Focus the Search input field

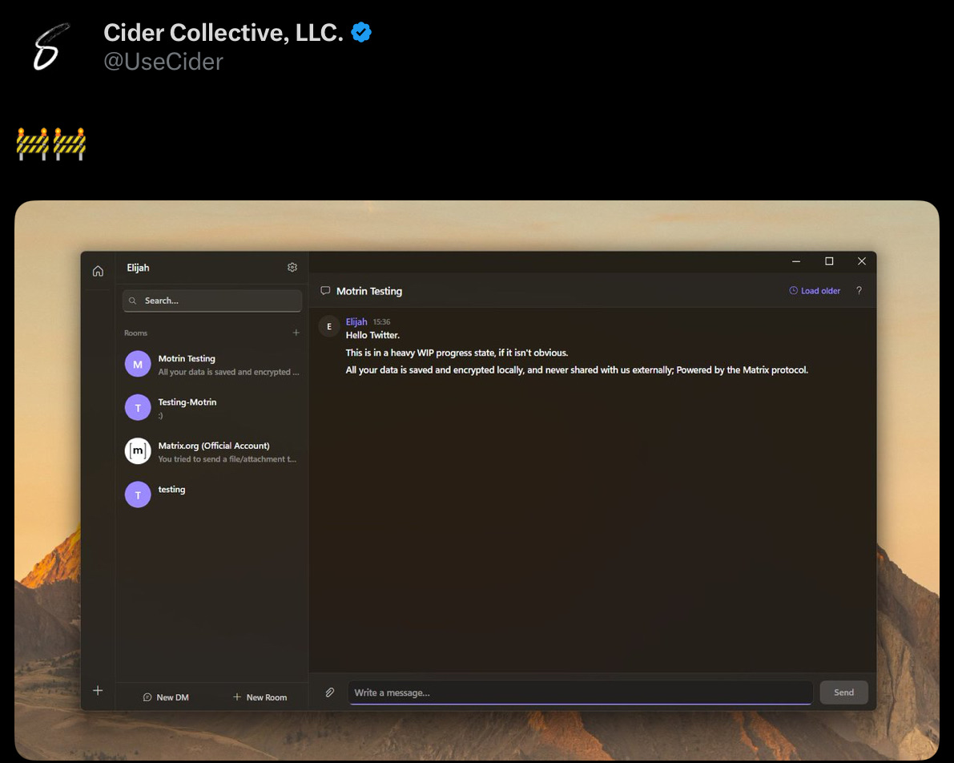point(212,301)
